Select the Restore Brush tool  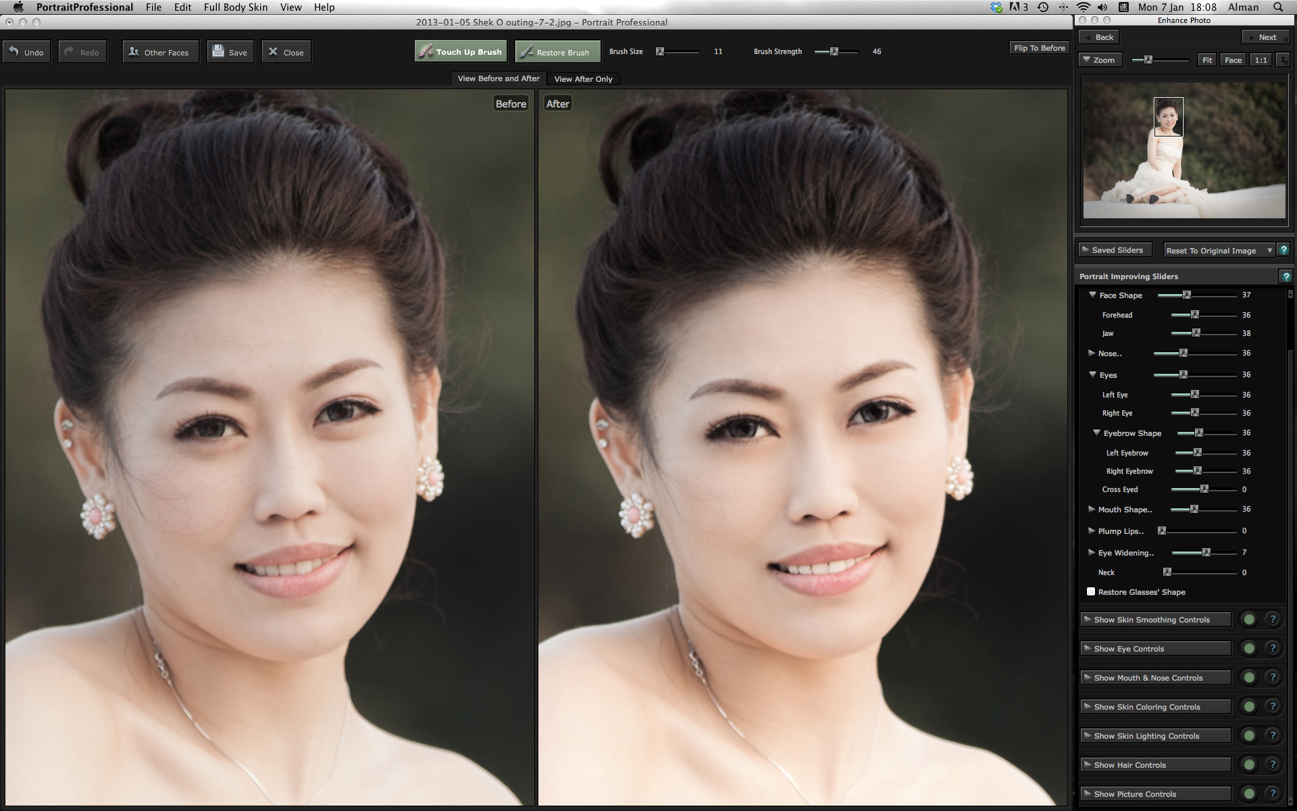[x=557, y=52]
